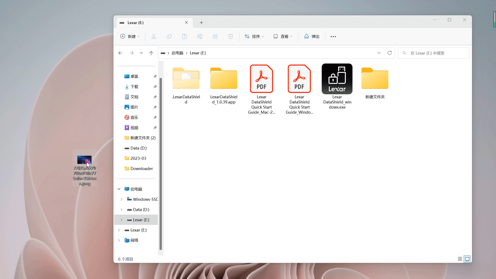
Task: Select the 新建文件夹 folder in file pane
Action: [375, 82]
